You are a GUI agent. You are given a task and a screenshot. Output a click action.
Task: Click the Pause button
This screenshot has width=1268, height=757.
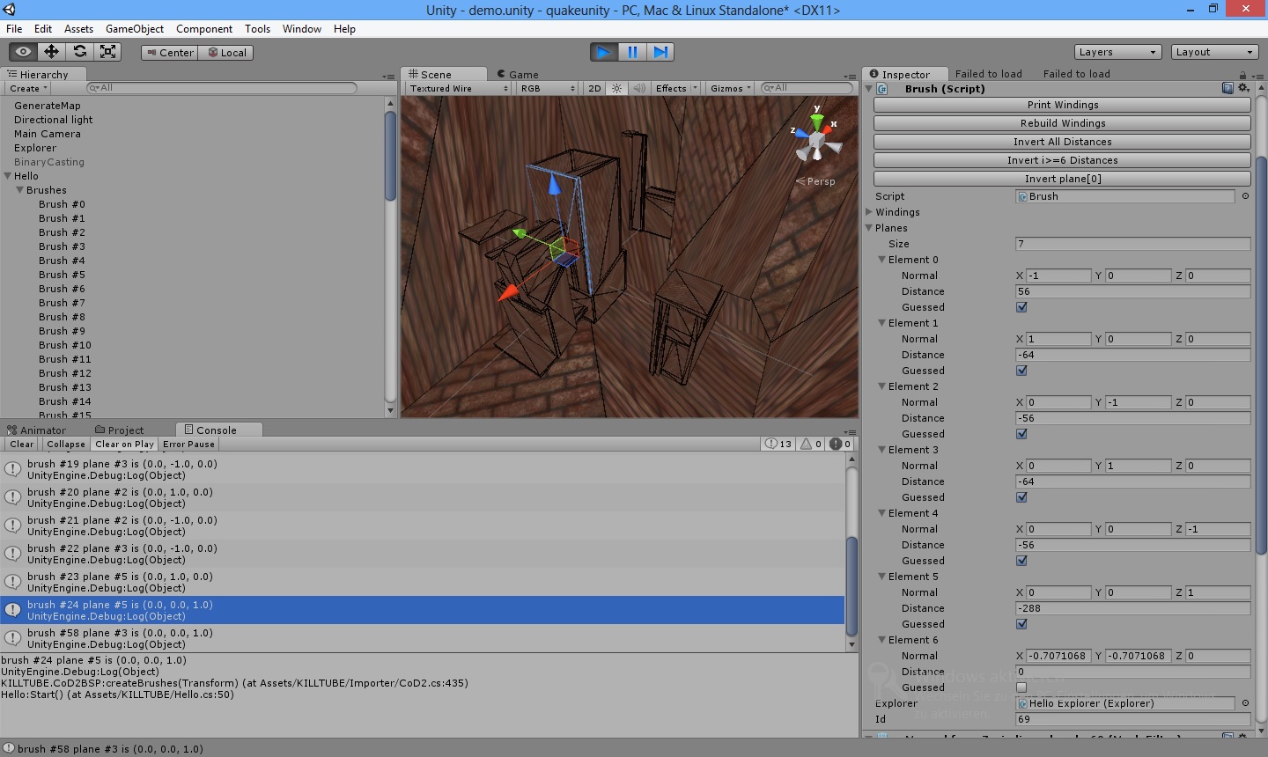632,52
